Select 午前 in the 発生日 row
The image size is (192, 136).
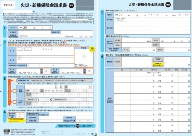point(151,15)
